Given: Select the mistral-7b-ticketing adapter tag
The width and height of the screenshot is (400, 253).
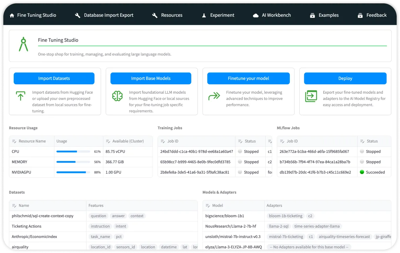Looking at the screenshot, I should click(x=286, y=237).
